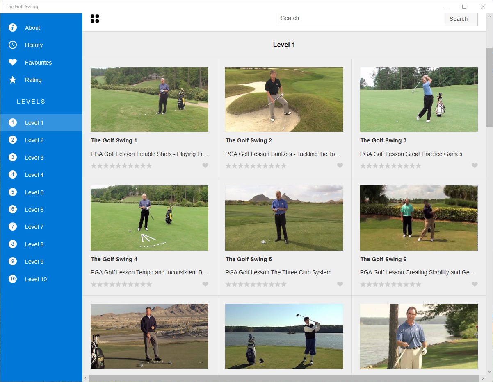Open The Golf Swing 6 title
493x382 pixels.
383,259
